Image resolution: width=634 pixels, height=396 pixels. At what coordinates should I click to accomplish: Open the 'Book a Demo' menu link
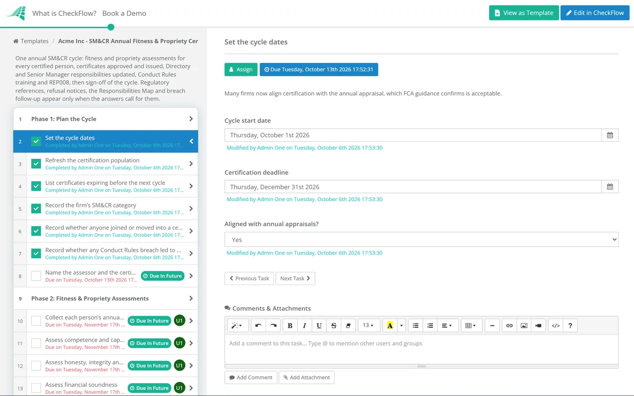point(124,13)
